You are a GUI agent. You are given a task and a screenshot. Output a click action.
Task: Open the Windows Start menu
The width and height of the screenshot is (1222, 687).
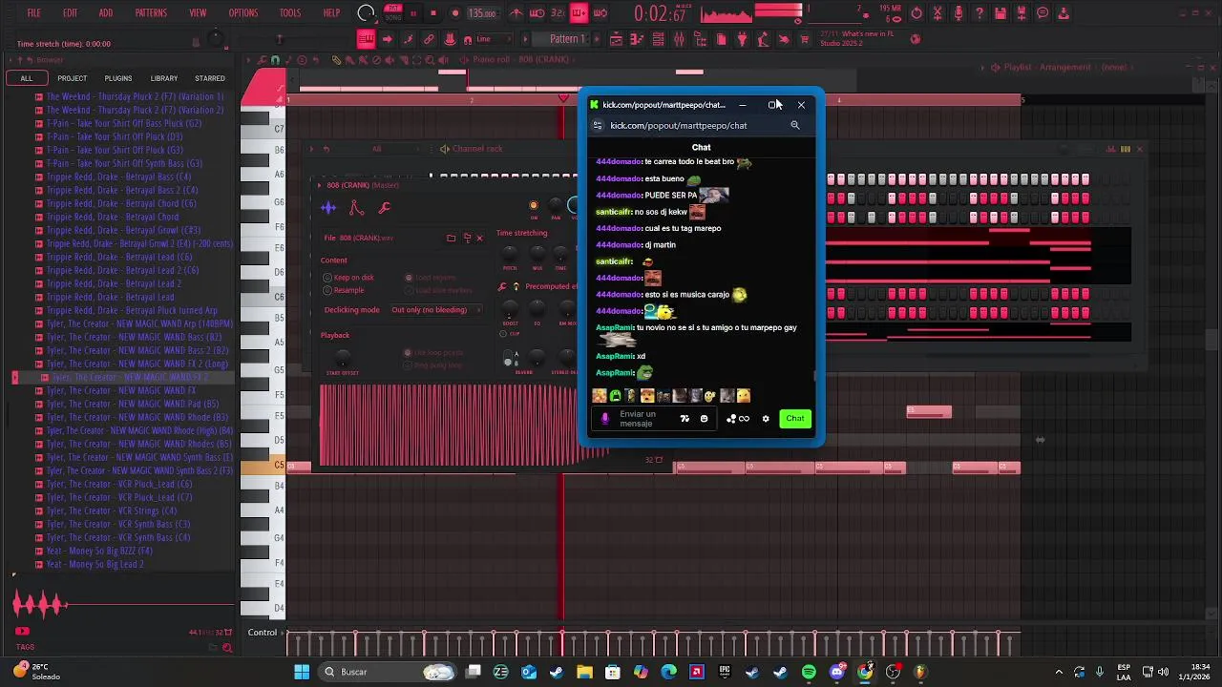302,672
